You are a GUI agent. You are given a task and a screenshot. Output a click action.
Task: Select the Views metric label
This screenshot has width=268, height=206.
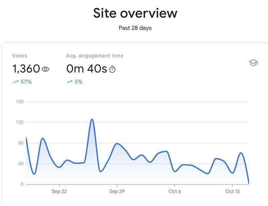tap(20, 56)
